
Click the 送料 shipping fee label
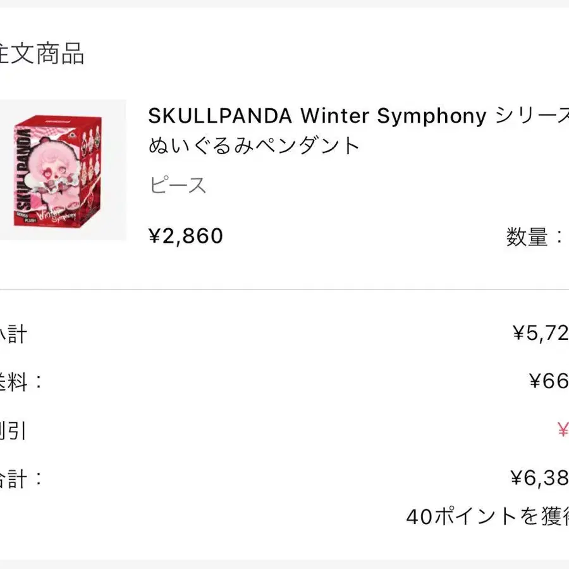point(21,382)
